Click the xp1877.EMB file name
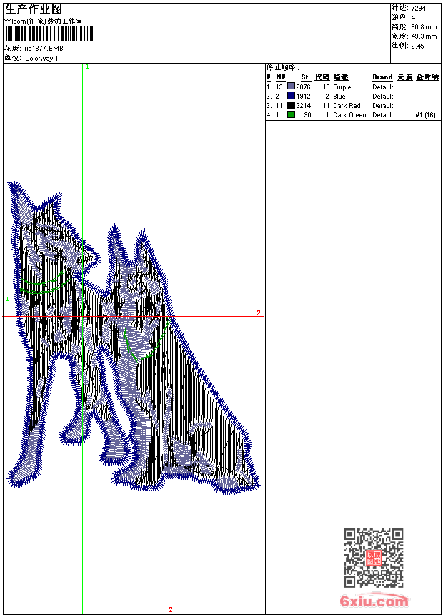443x615 pixels. [x=44, y=49]
